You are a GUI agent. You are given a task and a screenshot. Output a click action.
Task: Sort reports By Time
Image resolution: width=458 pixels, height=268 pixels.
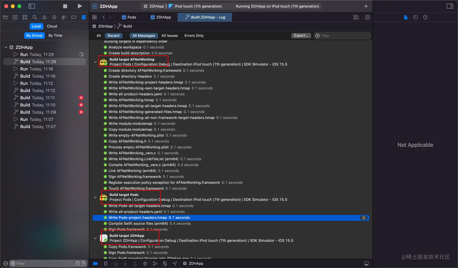(x=55, y=36)
